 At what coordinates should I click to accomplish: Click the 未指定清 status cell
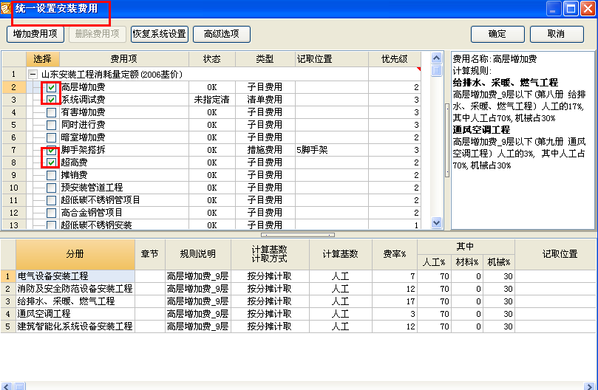[212, 100]
